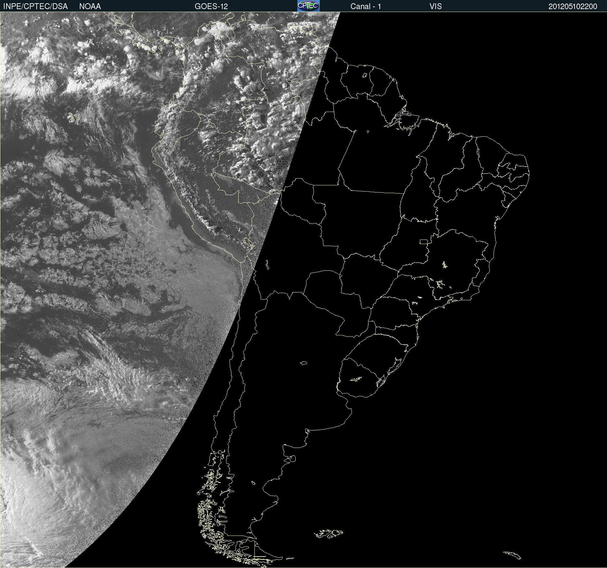
Task: Click the CPTEC logo in header
Action: point(308,6)
